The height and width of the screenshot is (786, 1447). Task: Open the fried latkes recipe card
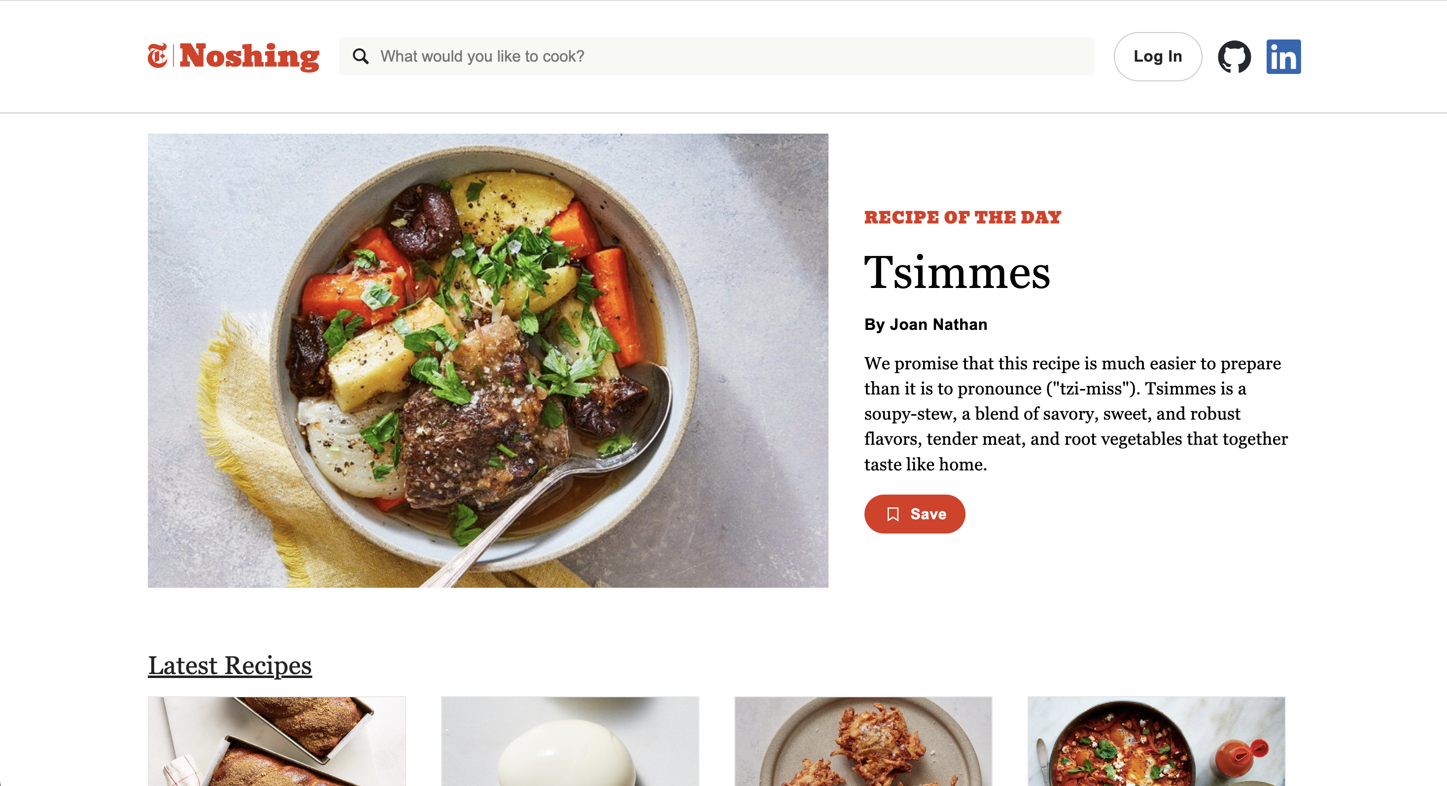click(863, 741)
